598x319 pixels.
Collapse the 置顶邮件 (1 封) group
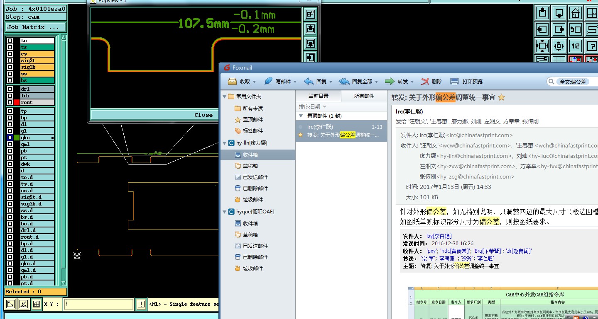[x=301, y=116]
